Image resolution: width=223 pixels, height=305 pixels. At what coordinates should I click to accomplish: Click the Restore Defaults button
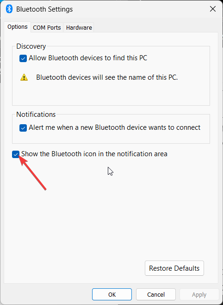[174, 268]
